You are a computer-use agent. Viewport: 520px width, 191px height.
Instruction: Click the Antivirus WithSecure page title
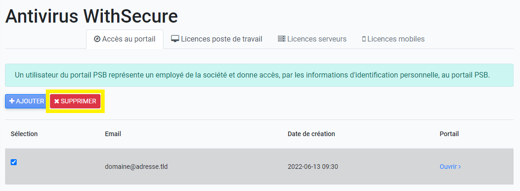[92, 16]
